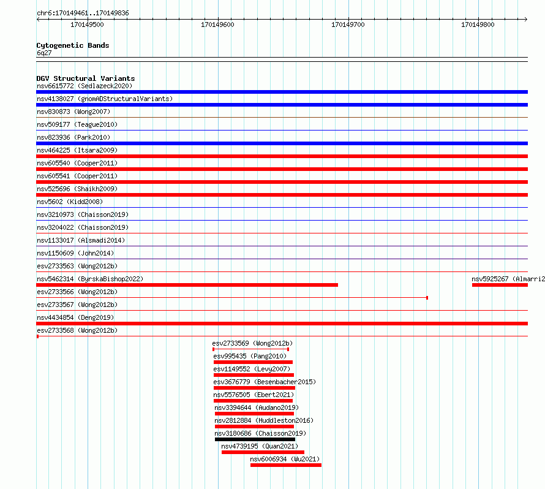Select the nsv4138027 gnomADStructuralVariants blue bar
Image resolution: width=545 pixels, height=489 pixels.
(x=282, y=105)
